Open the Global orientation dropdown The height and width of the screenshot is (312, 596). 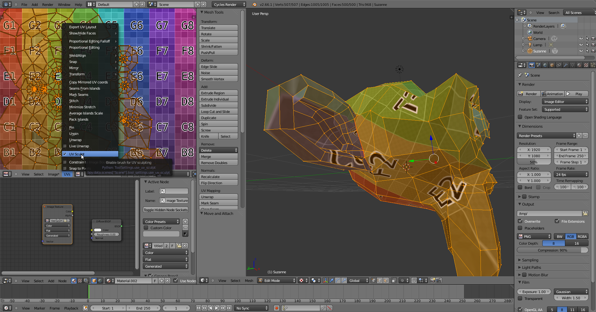pyautogui.click(x=358, y=280)
